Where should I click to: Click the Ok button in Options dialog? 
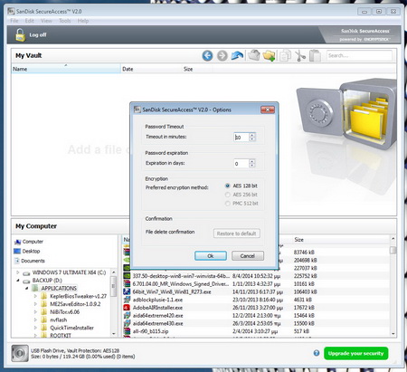[x=211, y=256]
